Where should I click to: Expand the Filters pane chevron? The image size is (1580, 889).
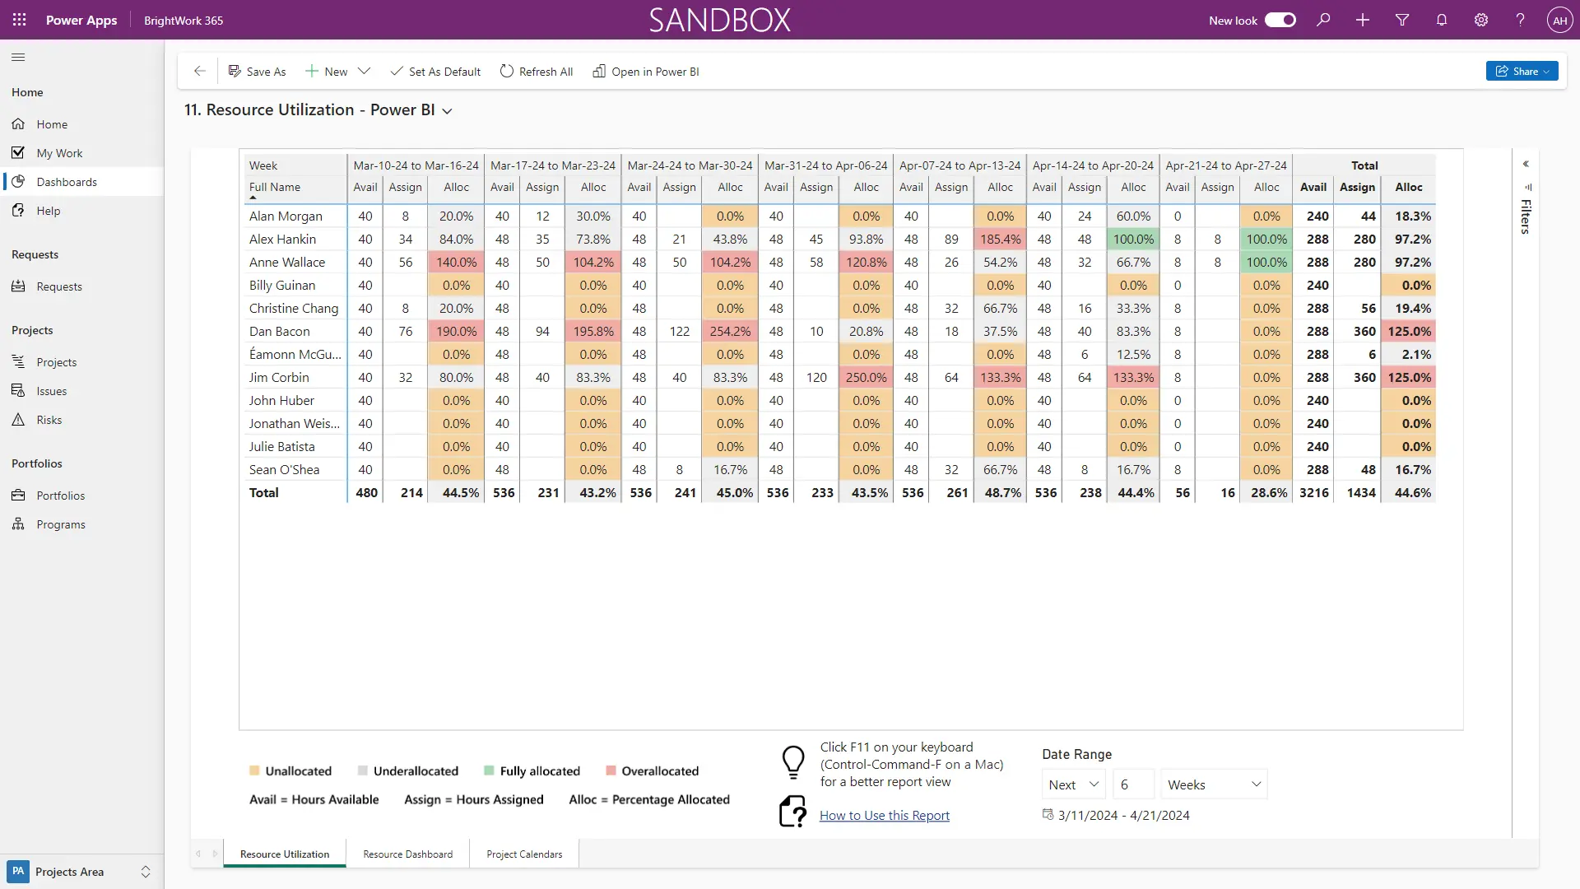[1526, 164]
